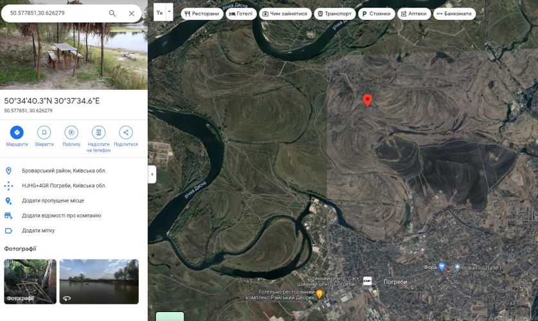The height and width of the screenshot is (321, 538).
Task: Select the Готелі category chip
Action: (x=241, y=13)
